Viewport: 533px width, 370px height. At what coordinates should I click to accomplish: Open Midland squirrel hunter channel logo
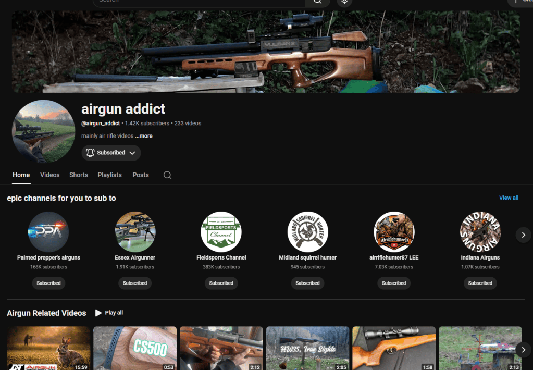point(307,232)
